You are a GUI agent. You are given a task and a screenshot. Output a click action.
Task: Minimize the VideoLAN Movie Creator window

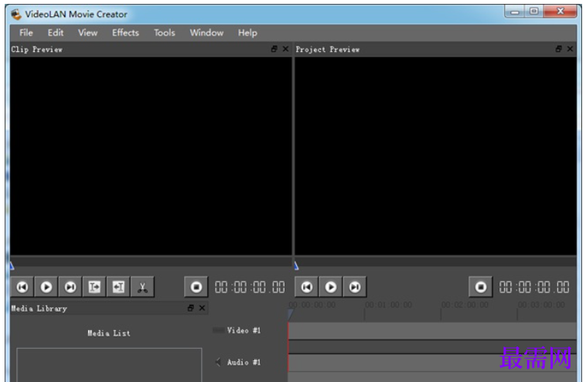[515, 12]
